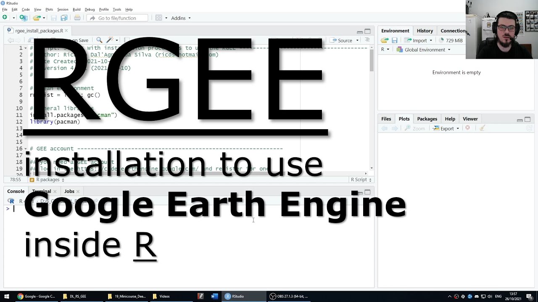Maximize the source editor pane

click(x=367, y=31)
